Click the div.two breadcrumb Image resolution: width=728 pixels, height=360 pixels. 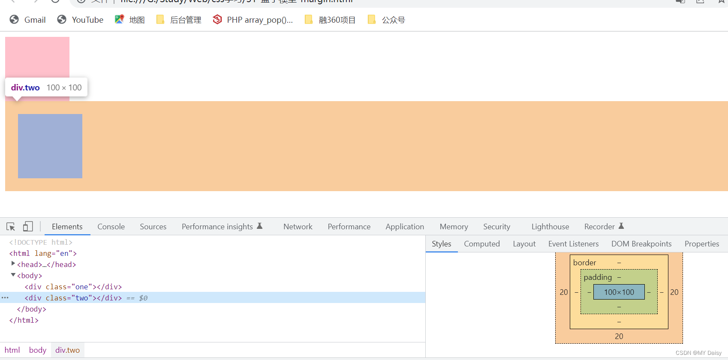67,350
